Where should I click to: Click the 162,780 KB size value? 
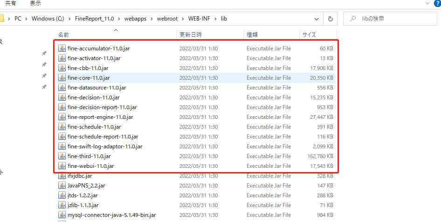click(320, 156)
